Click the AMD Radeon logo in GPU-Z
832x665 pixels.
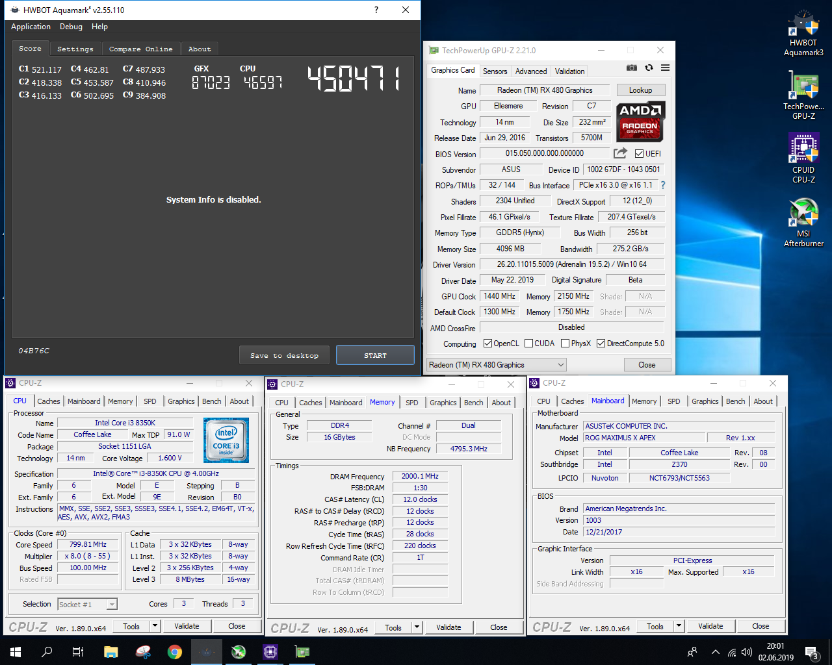[x=640, y=121]
